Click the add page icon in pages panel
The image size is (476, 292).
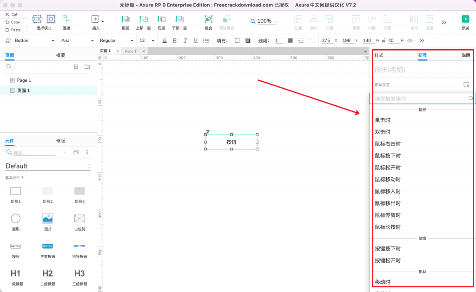[76, 67]
